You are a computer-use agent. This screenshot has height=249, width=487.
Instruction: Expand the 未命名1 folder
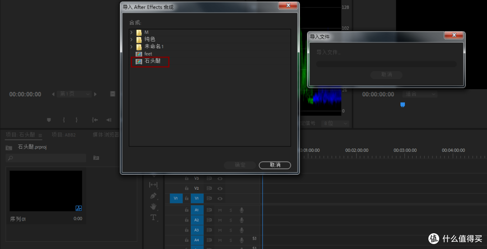(x=131, y=47)
